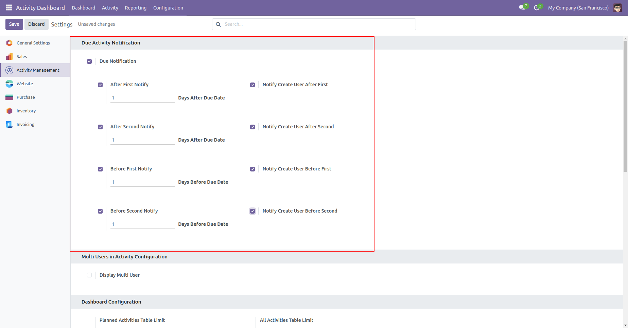Click the Purchase card icon
The image size is (628, 328).
(x=10, y=97)
